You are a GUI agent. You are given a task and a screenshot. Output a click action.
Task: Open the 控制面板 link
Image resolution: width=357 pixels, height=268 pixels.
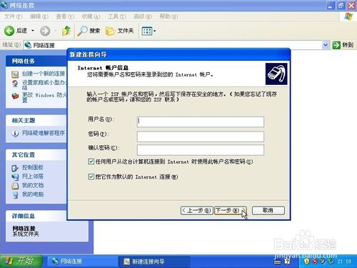tap(33, 167)
